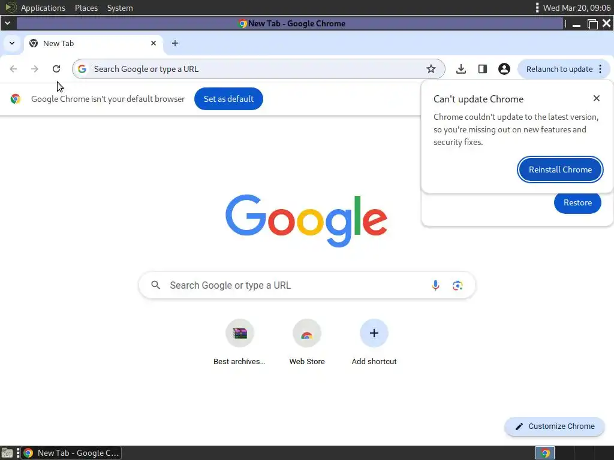Reload the current page

[x=56, y=69]
